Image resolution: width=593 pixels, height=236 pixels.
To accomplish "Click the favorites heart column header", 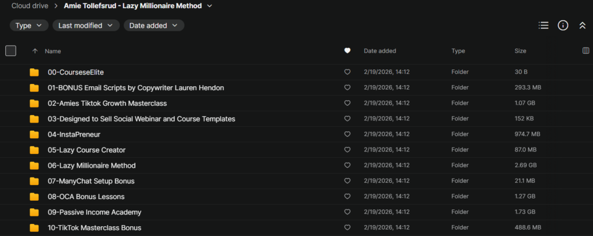I will point(347,51).
